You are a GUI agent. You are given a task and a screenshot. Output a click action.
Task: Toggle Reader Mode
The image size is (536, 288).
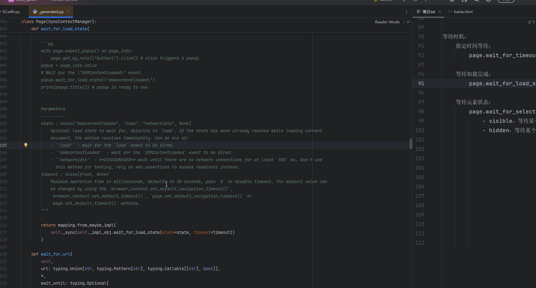(x=387, y=22)
